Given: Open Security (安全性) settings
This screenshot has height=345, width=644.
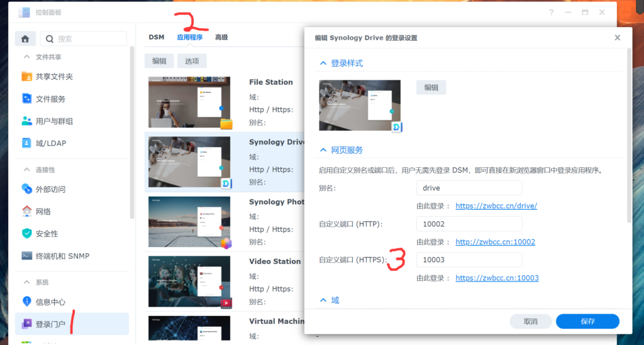Looking at the screenshot, I should click(x=47, y=233).
